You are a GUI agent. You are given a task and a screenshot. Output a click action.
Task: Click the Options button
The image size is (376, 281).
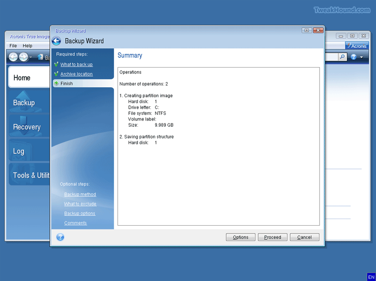click(241, 237)
